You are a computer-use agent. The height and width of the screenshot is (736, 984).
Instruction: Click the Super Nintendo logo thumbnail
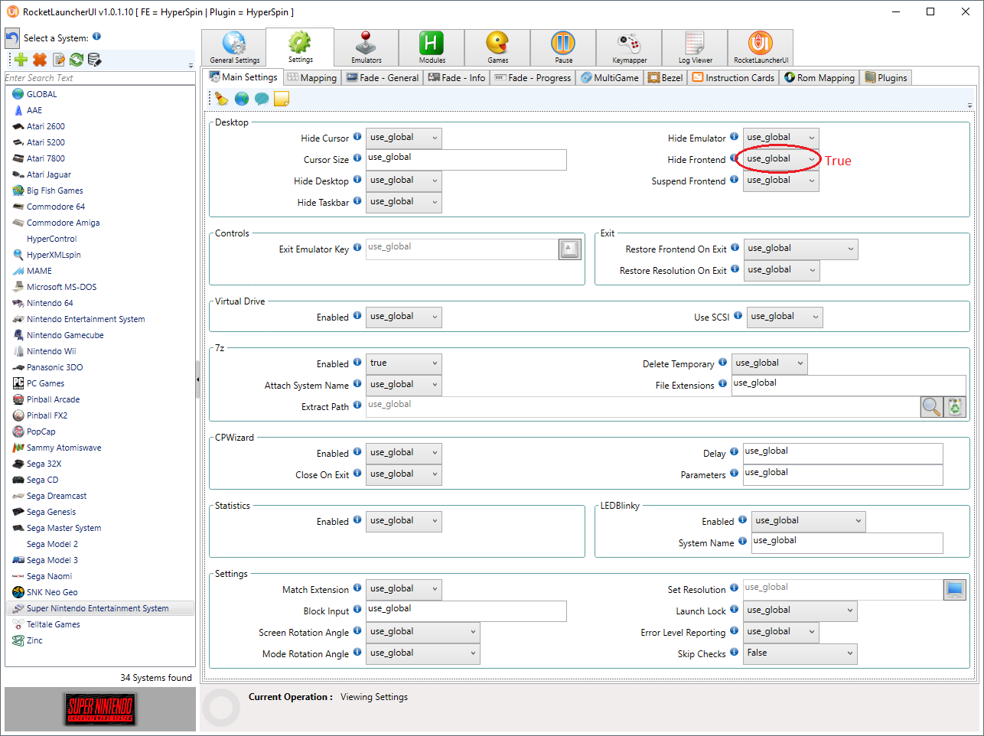[x=100, y=708]
